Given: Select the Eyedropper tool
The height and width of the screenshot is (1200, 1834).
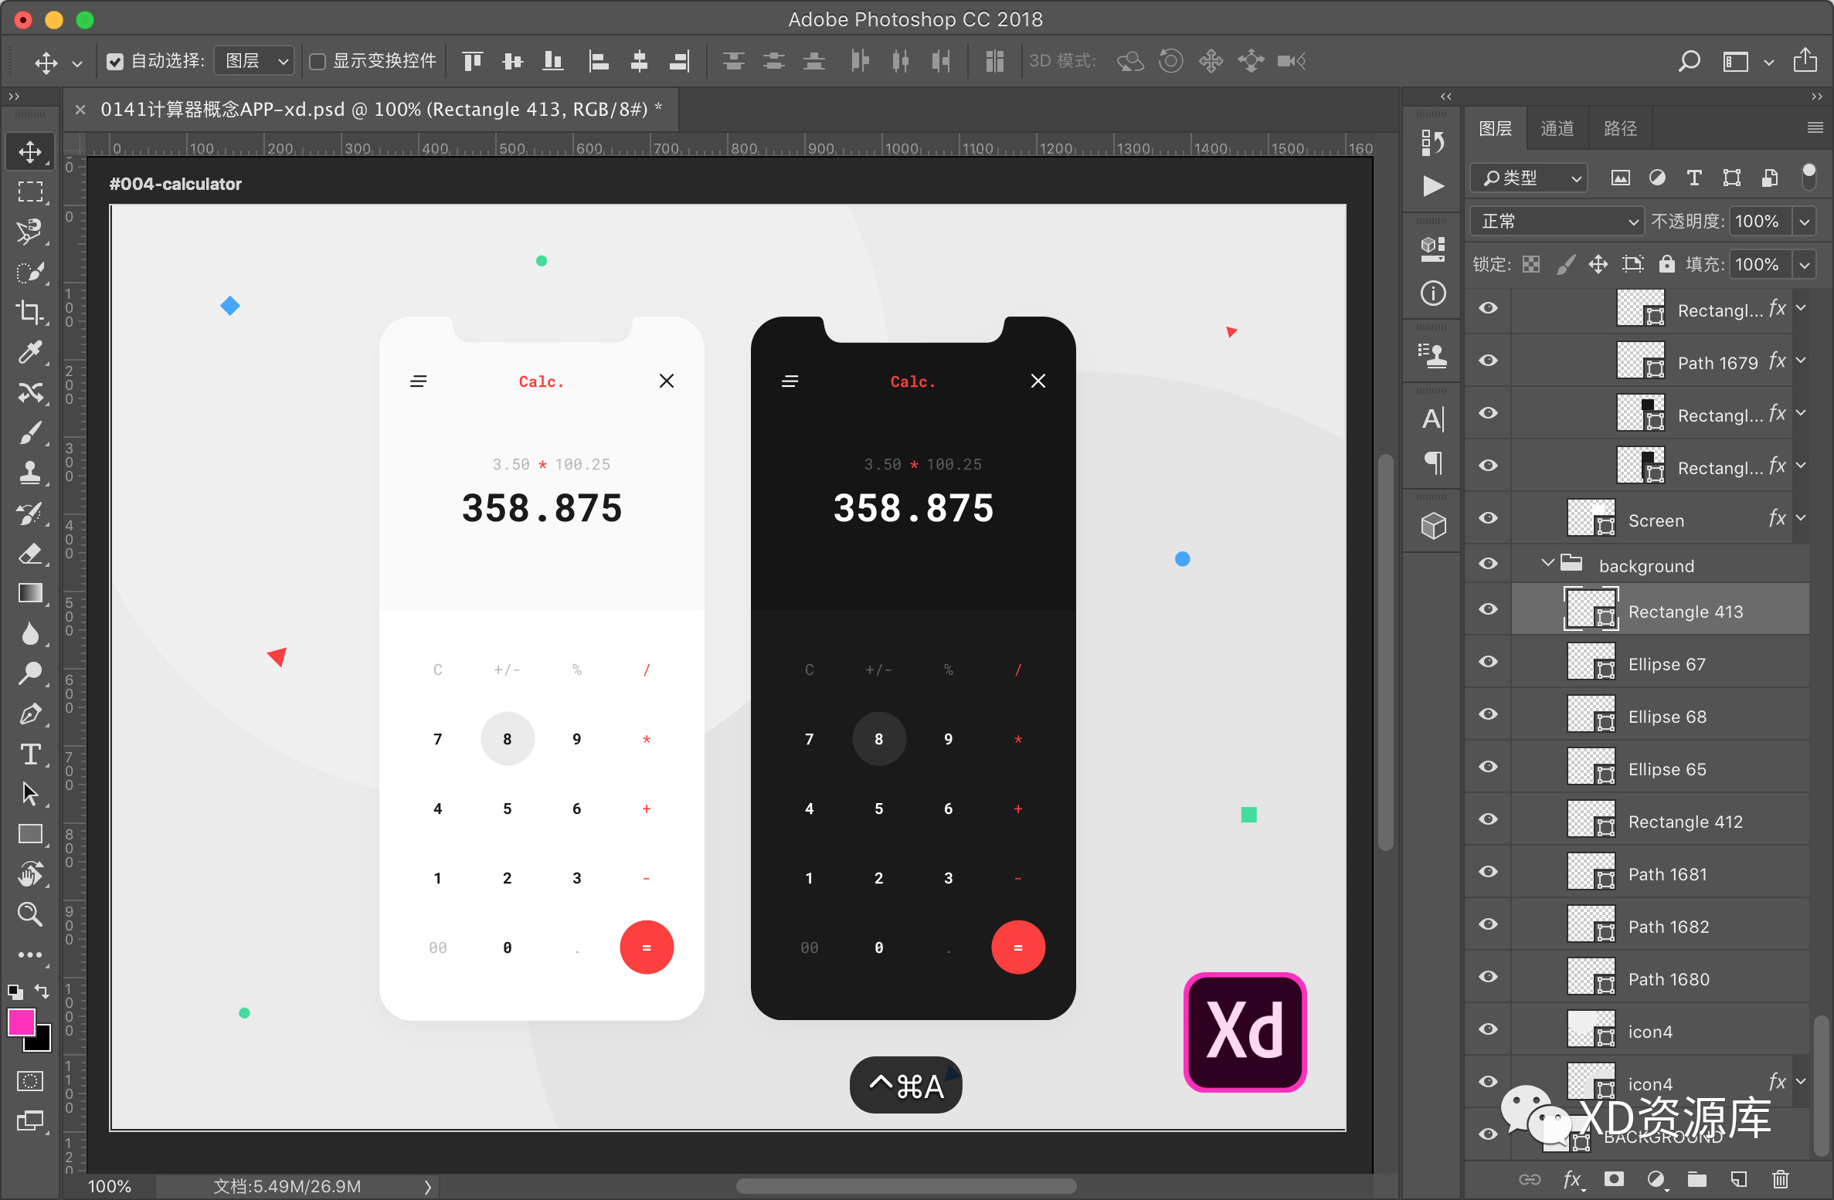Looking at the screenshot, I should pos(29,353).
